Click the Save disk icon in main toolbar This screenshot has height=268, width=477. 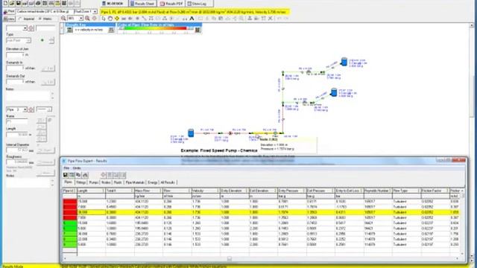point(18,3)
